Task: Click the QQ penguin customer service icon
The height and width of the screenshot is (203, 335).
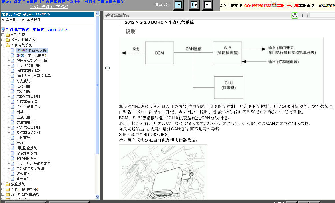Action: 274,4
